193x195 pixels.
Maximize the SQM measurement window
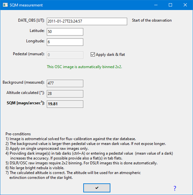(170, 5)
